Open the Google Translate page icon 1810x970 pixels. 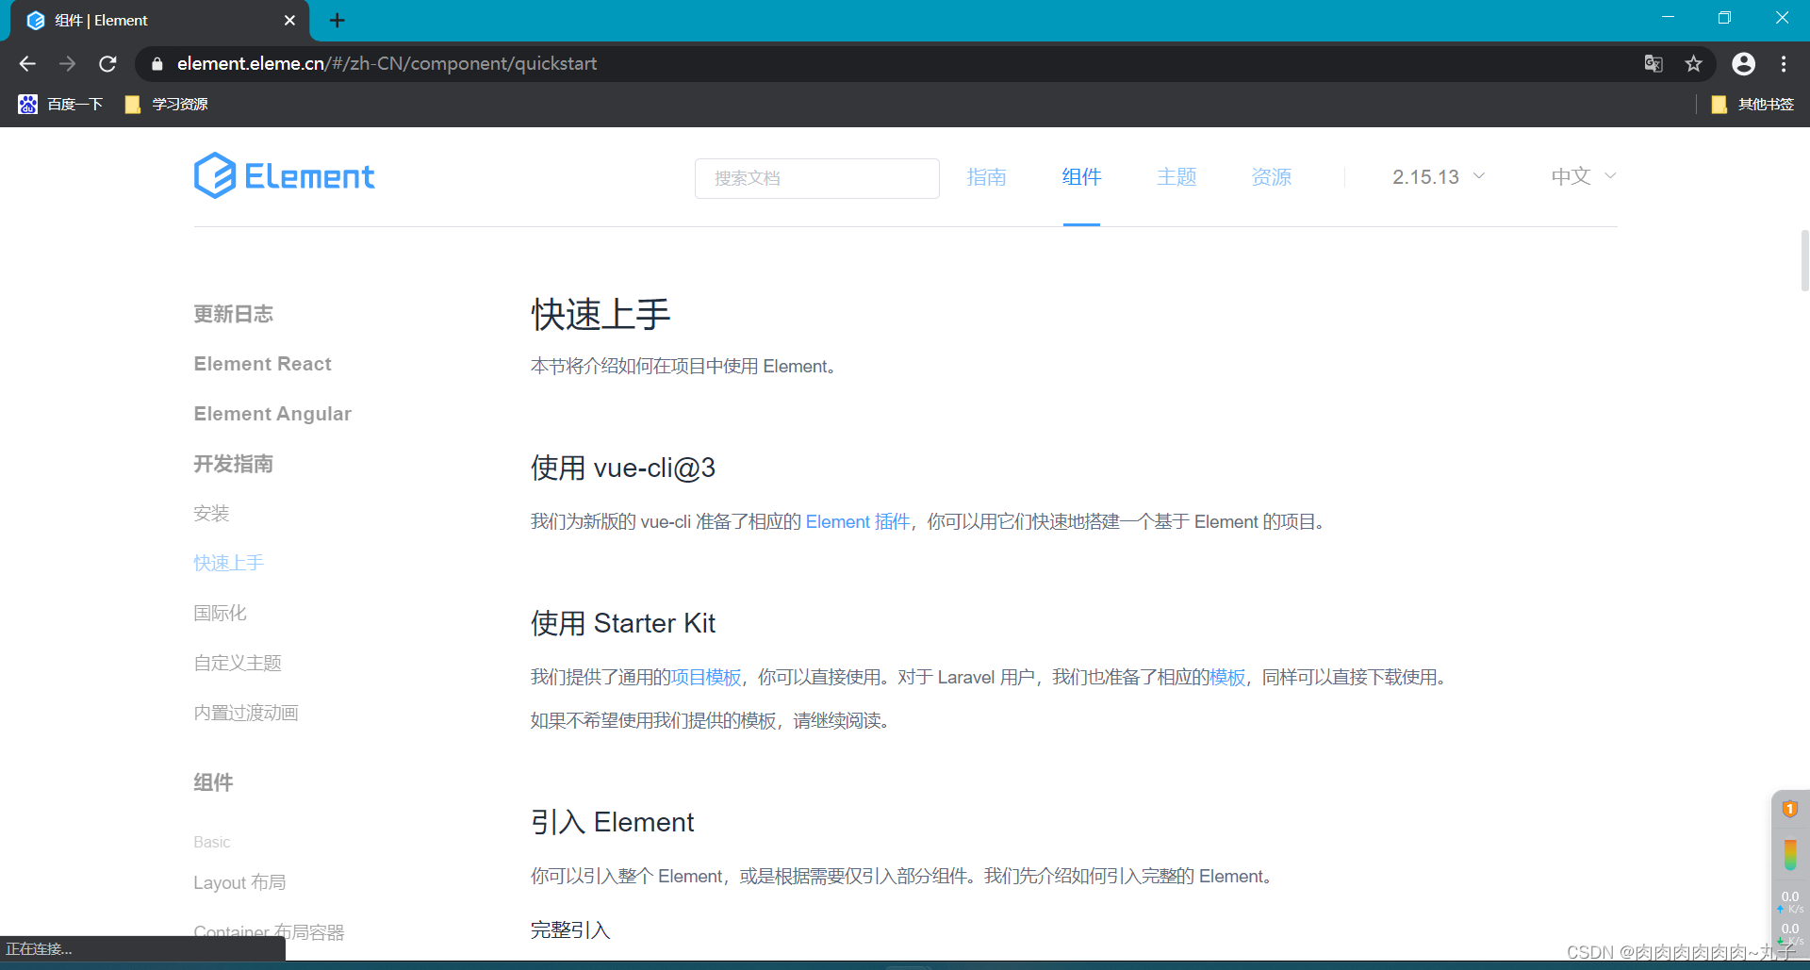[1653, 63]
